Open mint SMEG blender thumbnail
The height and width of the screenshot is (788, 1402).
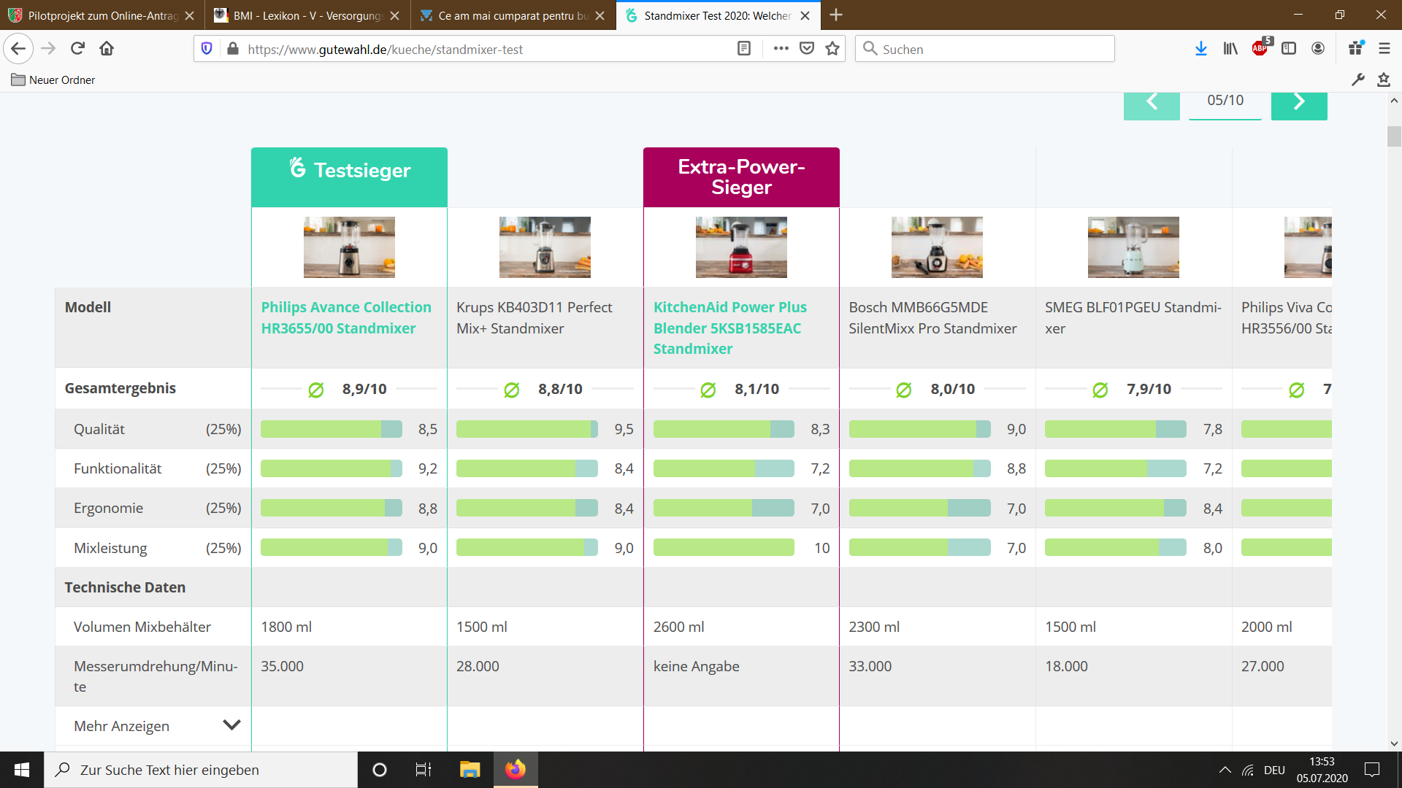[1133, 247]
